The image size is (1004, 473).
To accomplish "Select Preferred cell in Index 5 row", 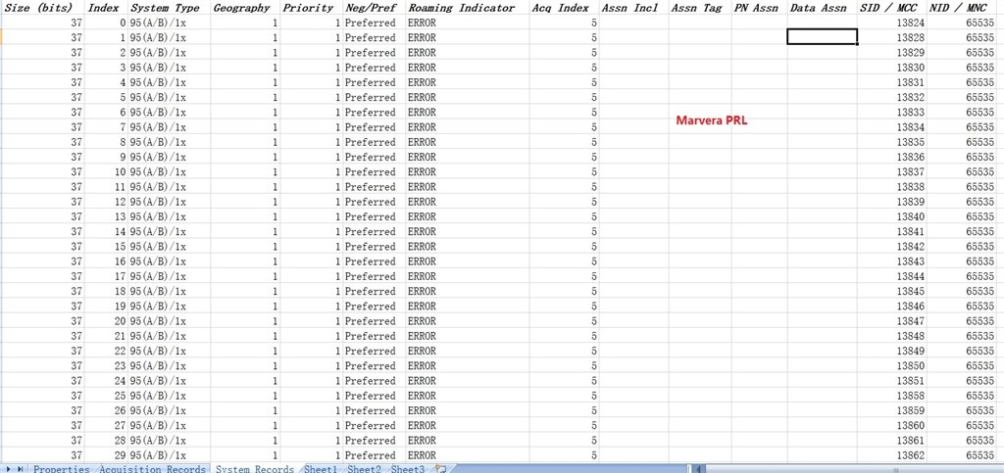I will (x=374, y=97).
